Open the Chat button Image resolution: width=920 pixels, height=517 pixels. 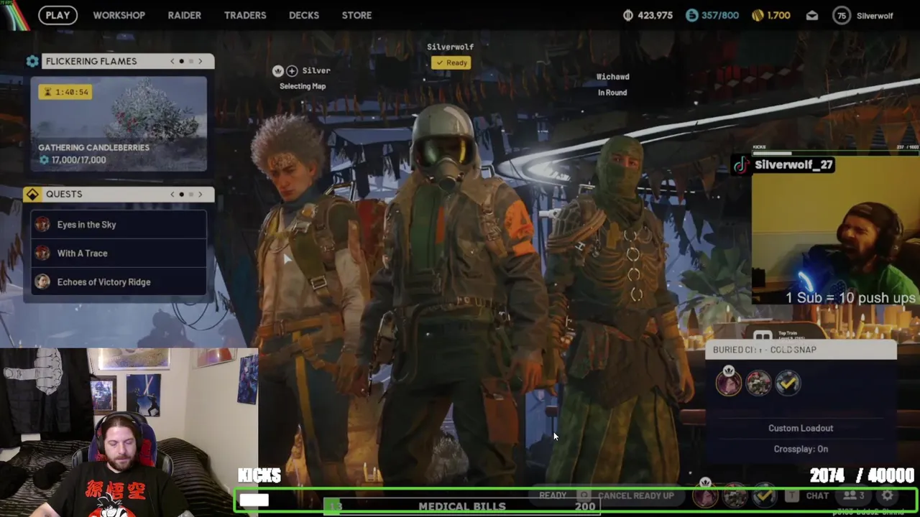817,495
